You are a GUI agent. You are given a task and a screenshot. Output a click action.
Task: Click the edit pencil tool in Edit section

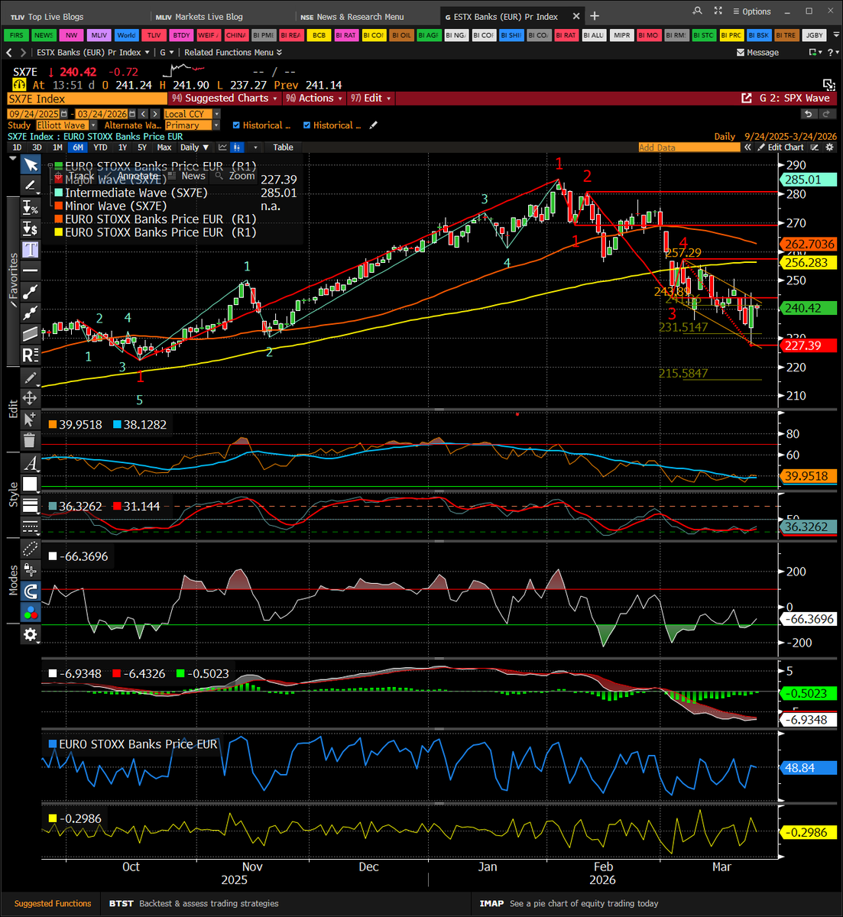pyautogui.click(x=30, y=377)
